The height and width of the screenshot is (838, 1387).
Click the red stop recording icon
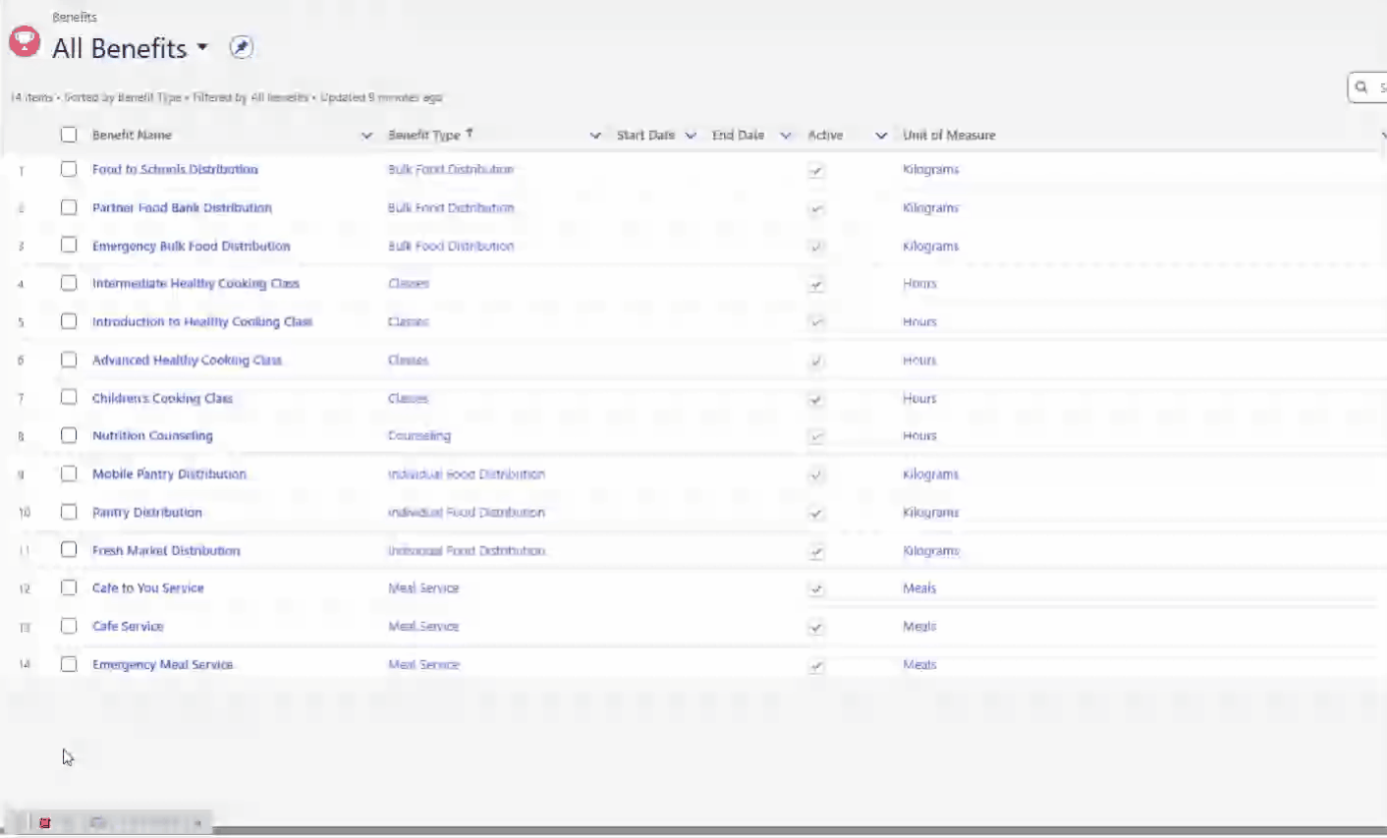point(45,823)
